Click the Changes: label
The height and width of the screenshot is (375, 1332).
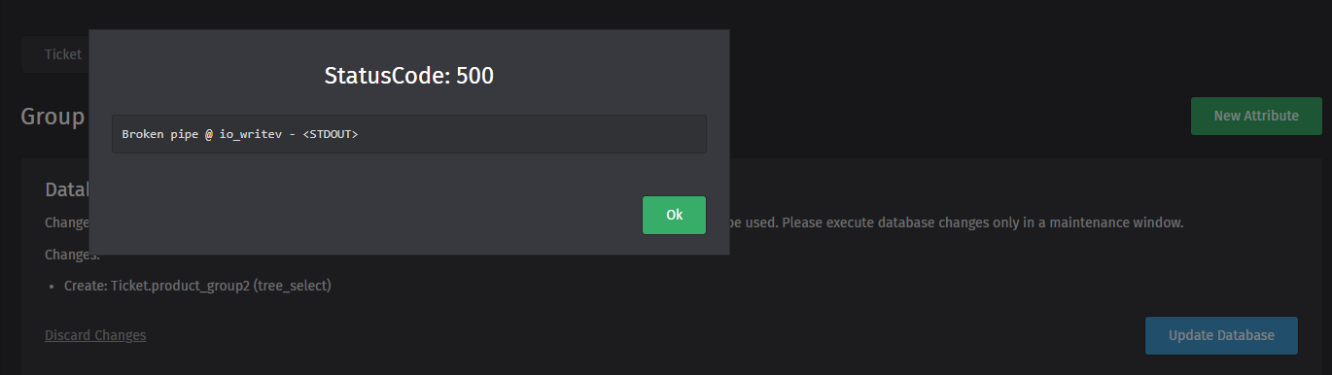pos(72,256)
